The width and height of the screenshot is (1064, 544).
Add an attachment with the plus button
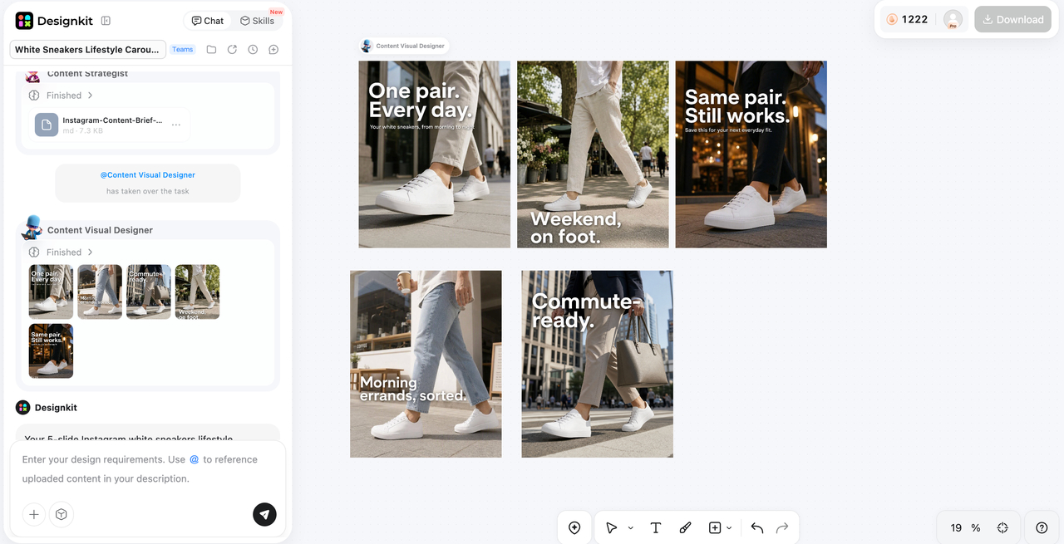[34, 515]
